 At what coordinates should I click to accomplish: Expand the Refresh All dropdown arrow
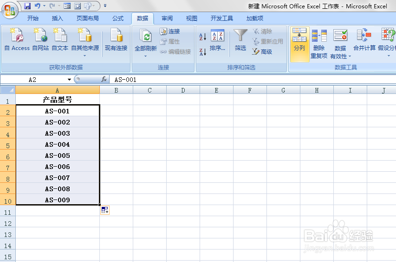point(146,56)
